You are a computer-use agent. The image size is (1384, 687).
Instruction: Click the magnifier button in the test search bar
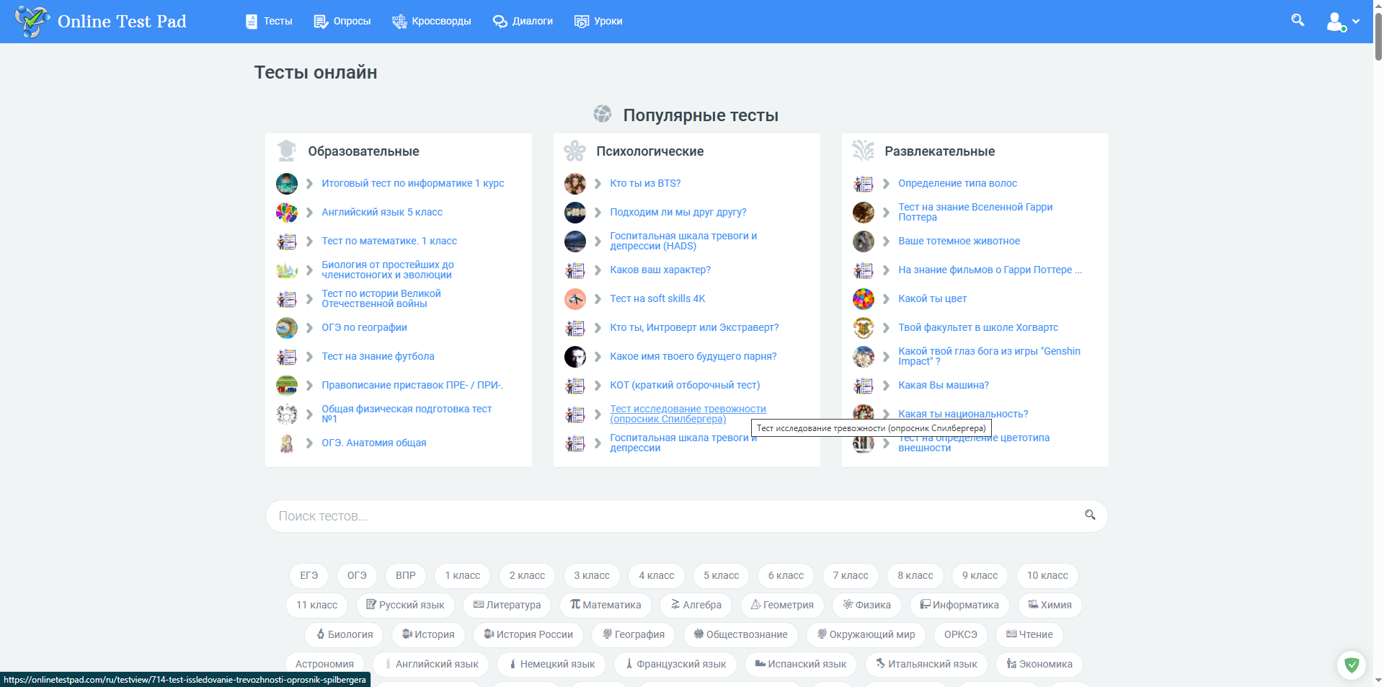tap(1090, 515)
